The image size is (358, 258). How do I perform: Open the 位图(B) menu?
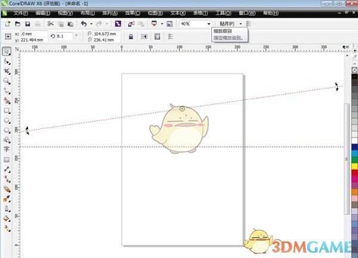[155, 13]
